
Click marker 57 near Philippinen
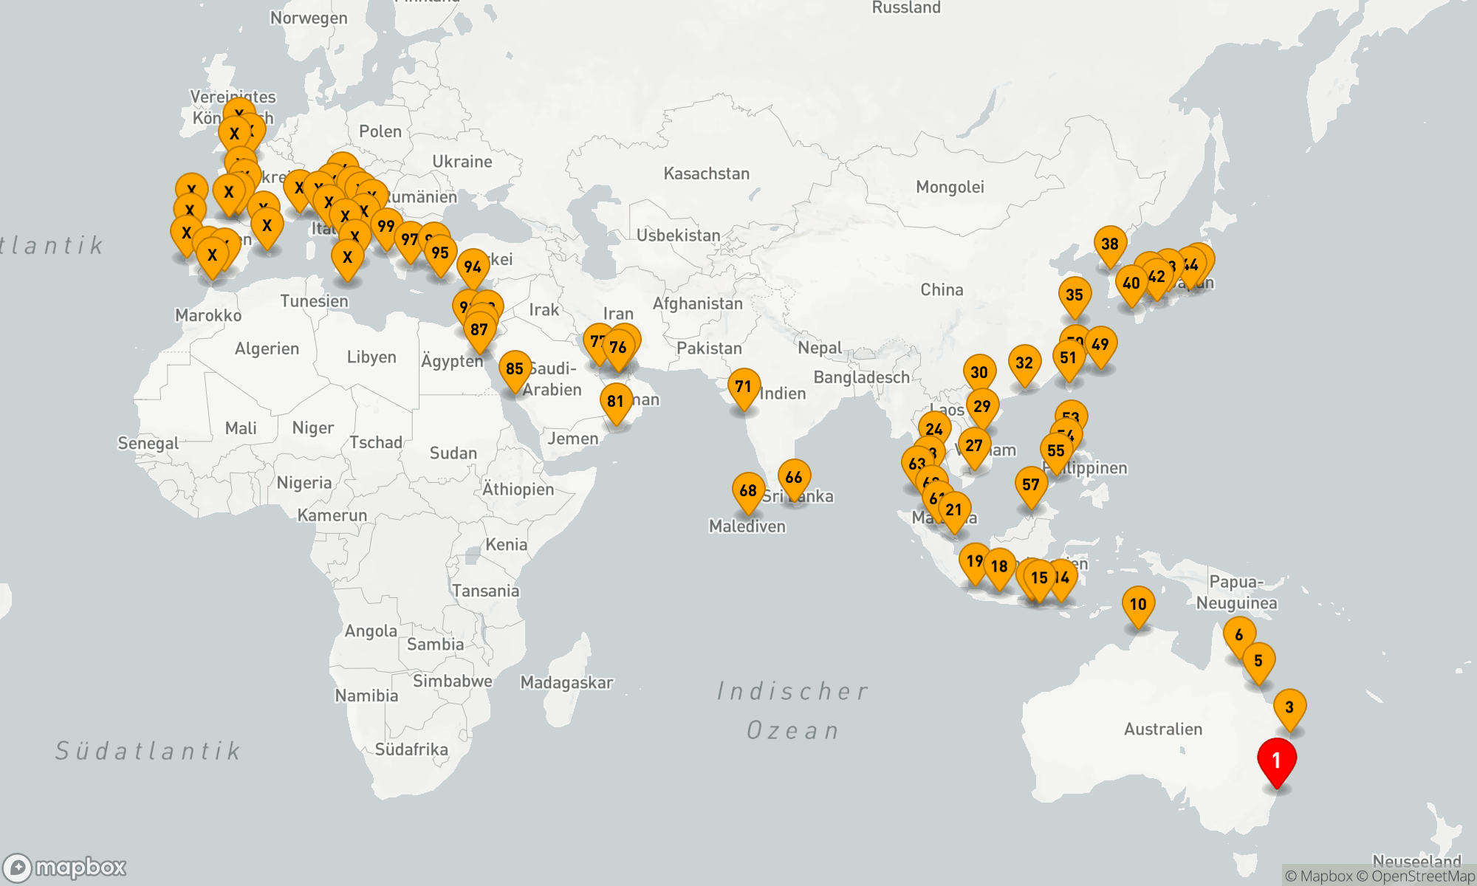(x=1031, y=485)
